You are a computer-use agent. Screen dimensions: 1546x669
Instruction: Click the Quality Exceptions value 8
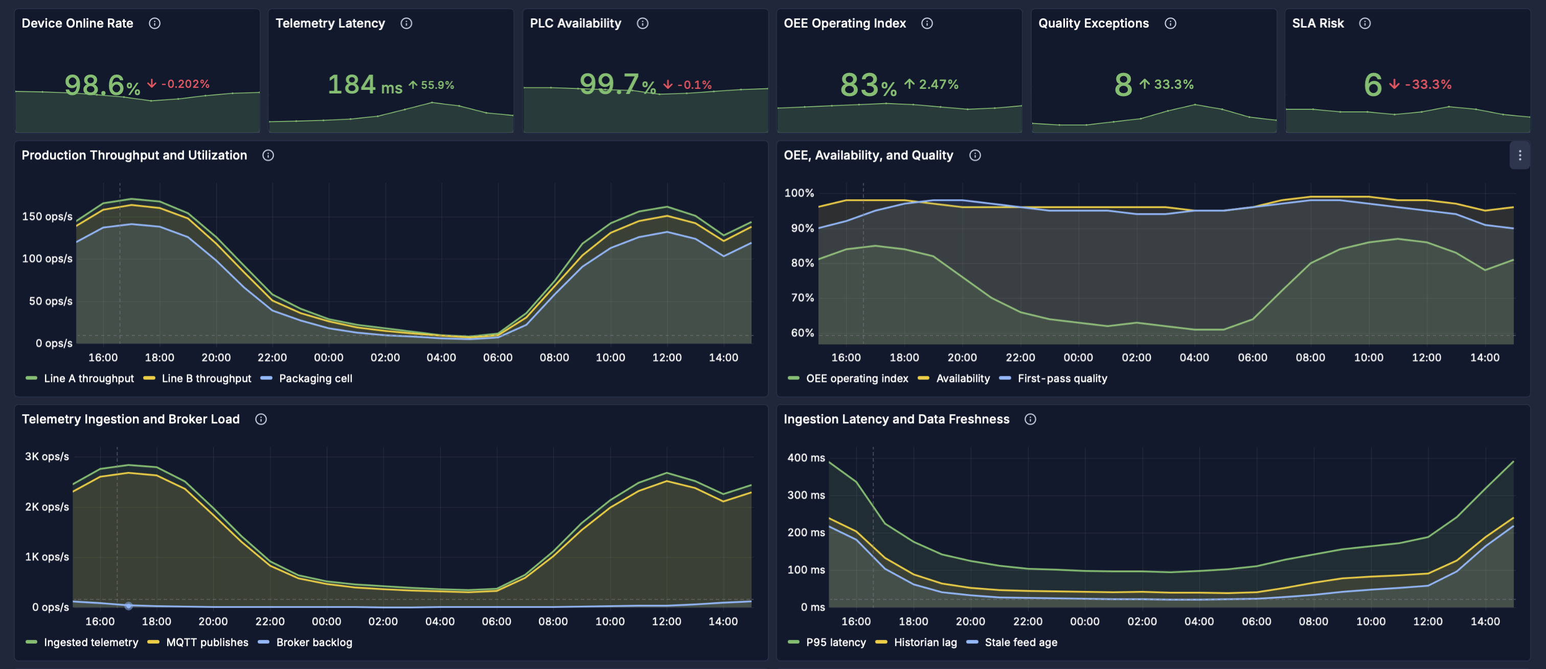click(1123, 85)
